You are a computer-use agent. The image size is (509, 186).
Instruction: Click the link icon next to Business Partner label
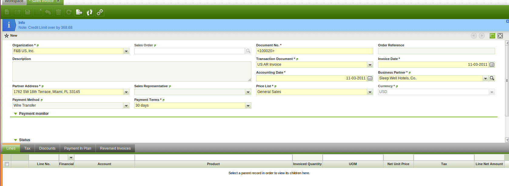coord(410,73)
